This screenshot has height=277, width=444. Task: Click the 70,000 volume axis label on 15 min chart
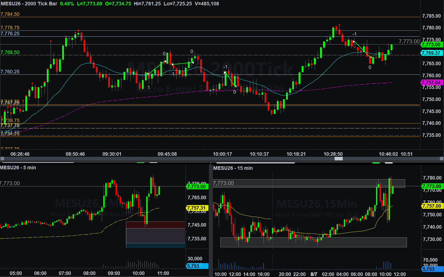click(x=430, y=260)
